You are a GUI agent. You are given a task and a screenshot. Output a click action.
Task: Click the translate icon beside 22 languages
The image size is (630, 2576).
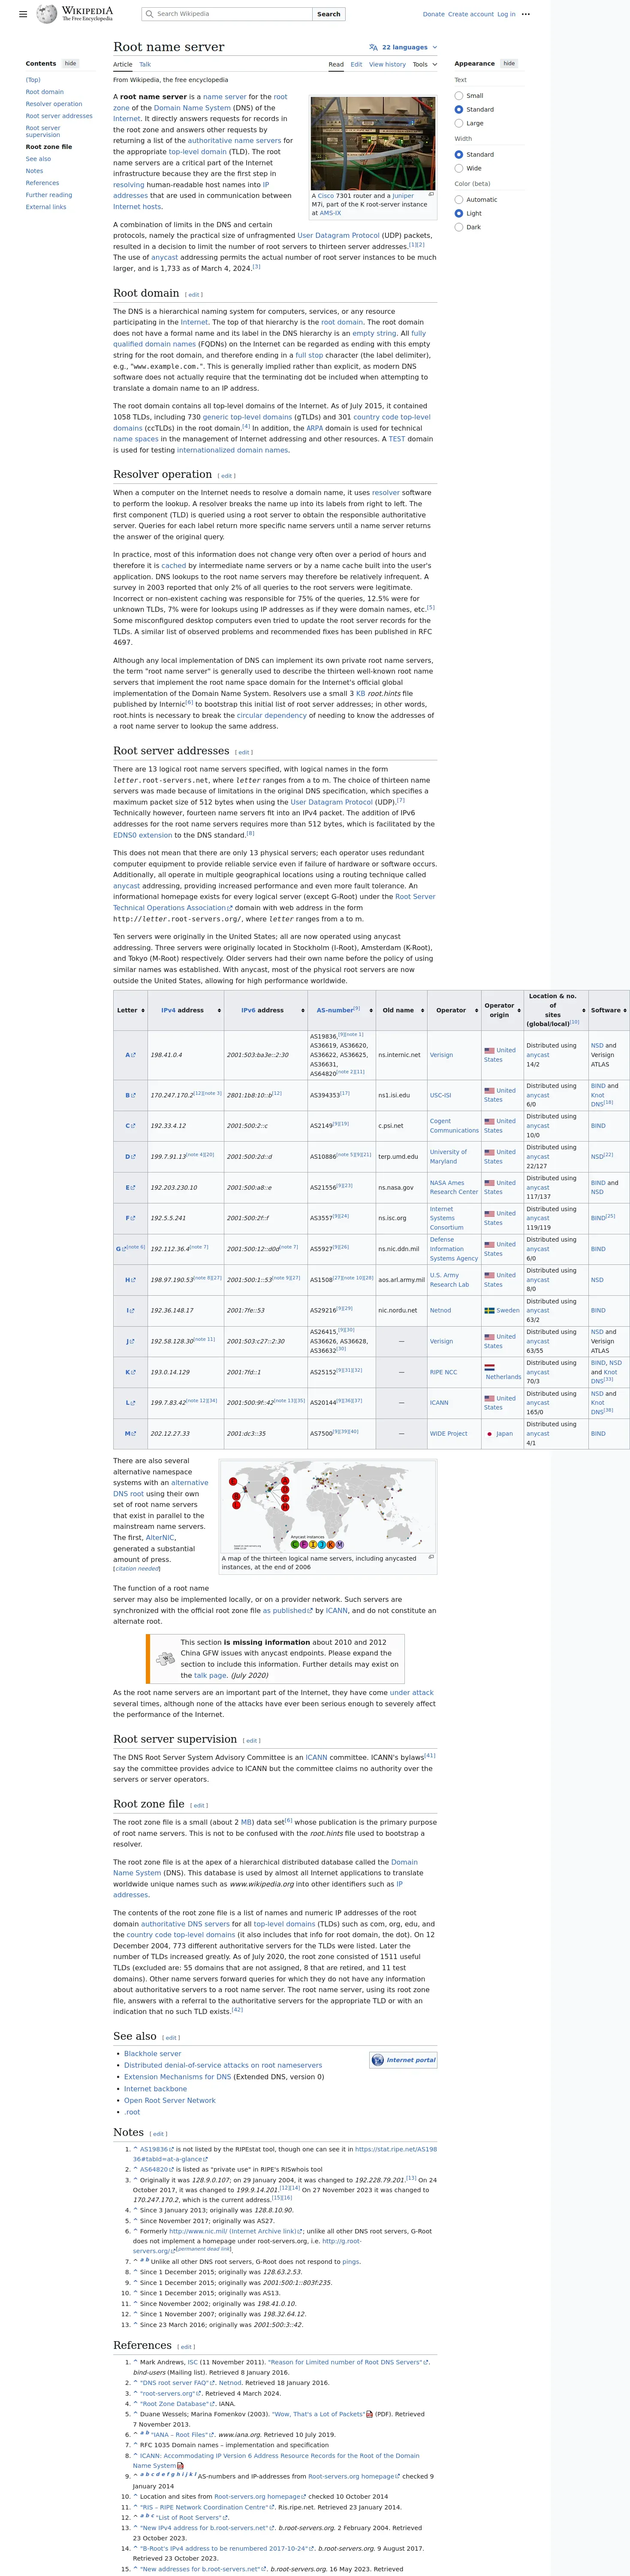pos(374,47)
